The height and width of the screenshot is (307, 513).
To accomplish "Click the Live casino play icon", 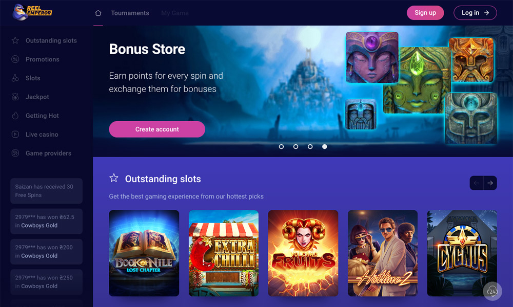I will coord(15,135).
